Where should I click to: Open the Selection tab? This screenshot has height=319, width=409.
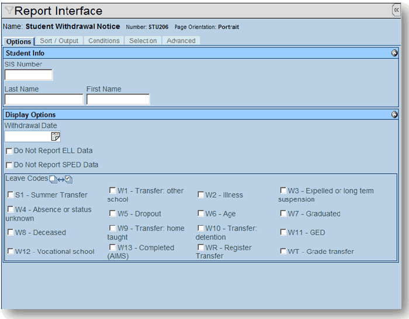pos(143,41)
